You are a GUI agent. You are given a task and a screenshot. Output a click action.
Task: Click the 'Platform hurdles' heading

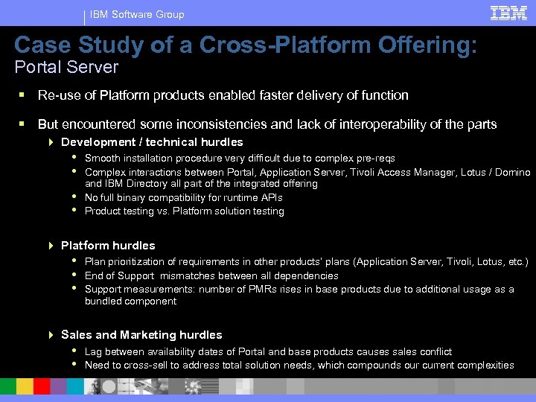(108, 246)
